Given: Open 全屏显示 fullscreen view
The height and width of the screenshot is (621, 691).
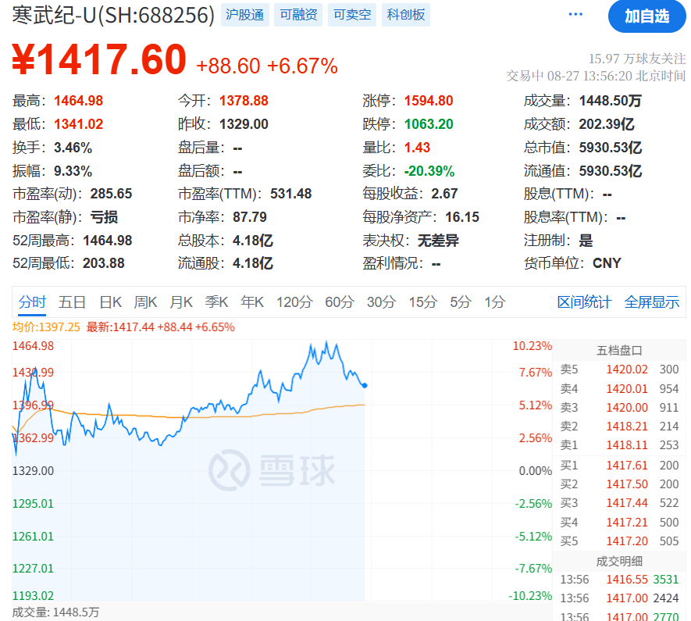Looking at the screenshot, I should click(652, 302).
